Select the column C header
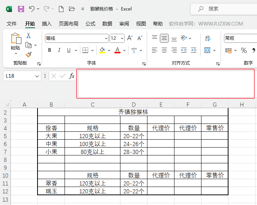The width and height of the screenshot is (257, 205). click(x=93, y=105)
